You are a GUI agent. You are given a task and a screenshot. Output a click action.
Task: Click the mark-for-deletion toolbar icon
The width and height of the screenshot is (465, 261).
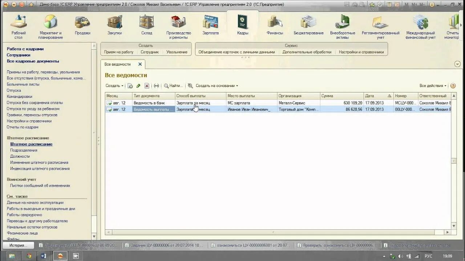pos(147,86)
